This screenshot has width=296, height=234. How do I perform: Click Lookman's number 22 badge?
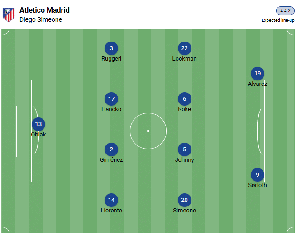(x=184, y=48)
